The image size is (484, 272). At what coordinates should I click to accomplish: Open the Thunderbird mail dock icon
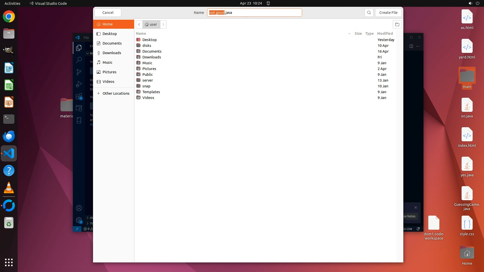point(9,136)
